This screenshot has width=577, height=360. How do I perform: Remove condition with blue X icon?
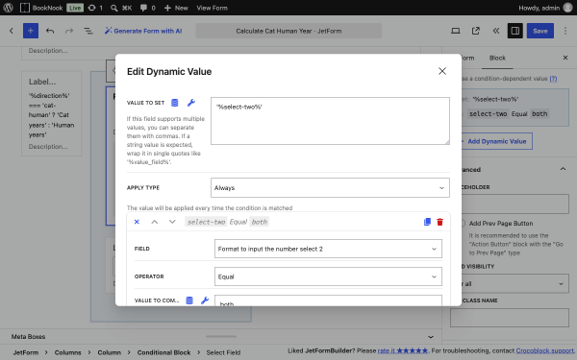tap(137, 222)
